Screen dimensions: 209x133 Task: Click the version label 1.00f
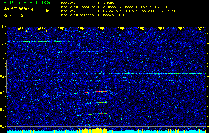(46, 3)
